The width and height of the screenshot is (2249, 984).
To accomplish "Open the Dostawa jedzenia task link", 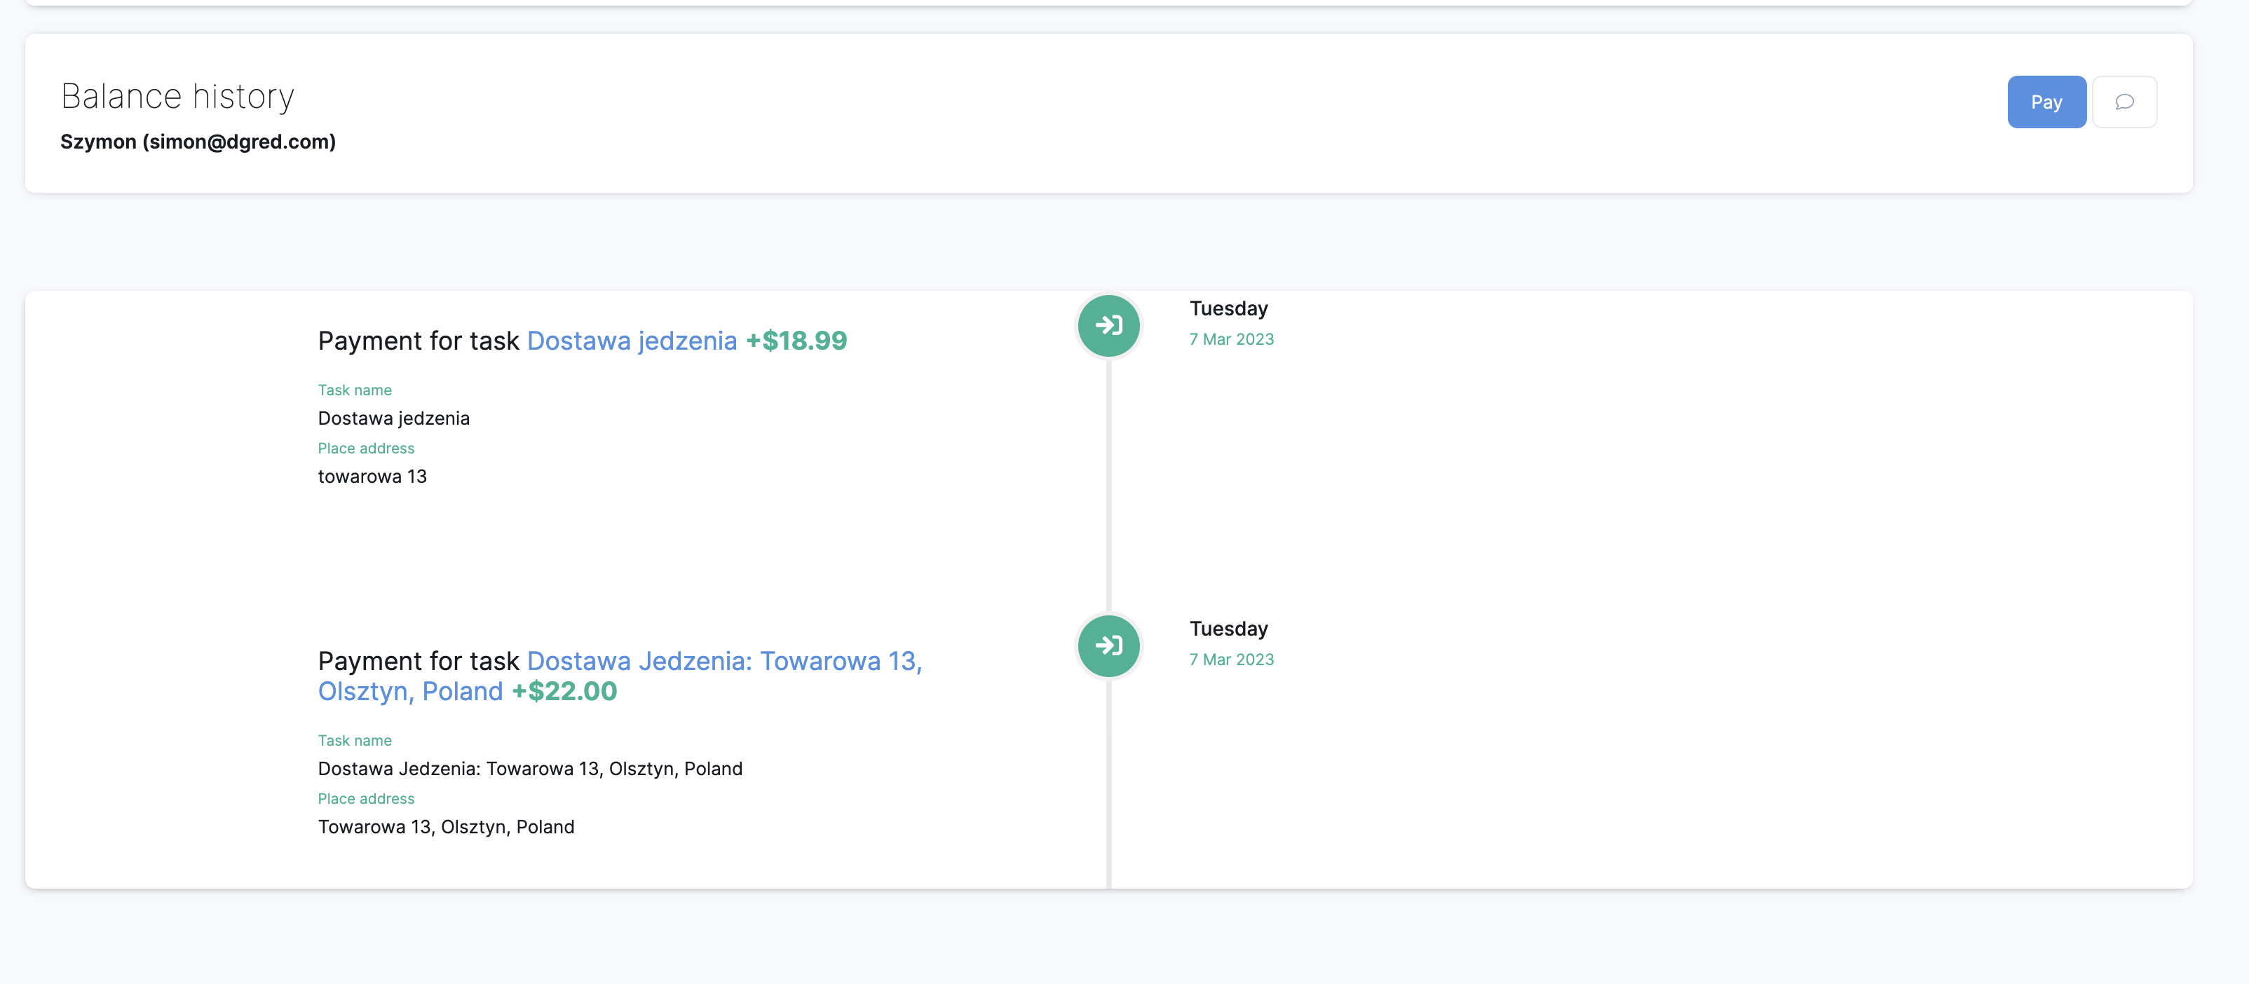I will [631, 341].
